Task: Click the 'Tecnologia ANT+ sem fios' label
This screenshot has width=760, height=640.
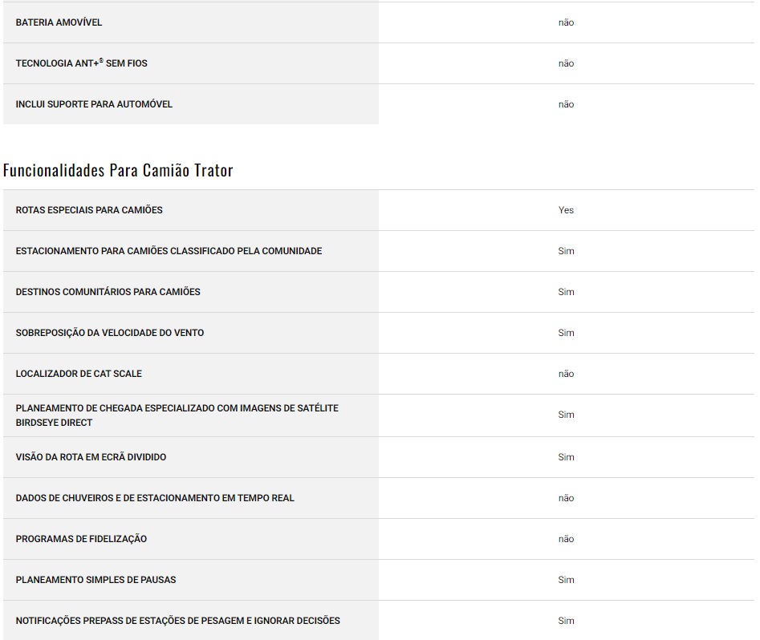Action: [81, 63]
